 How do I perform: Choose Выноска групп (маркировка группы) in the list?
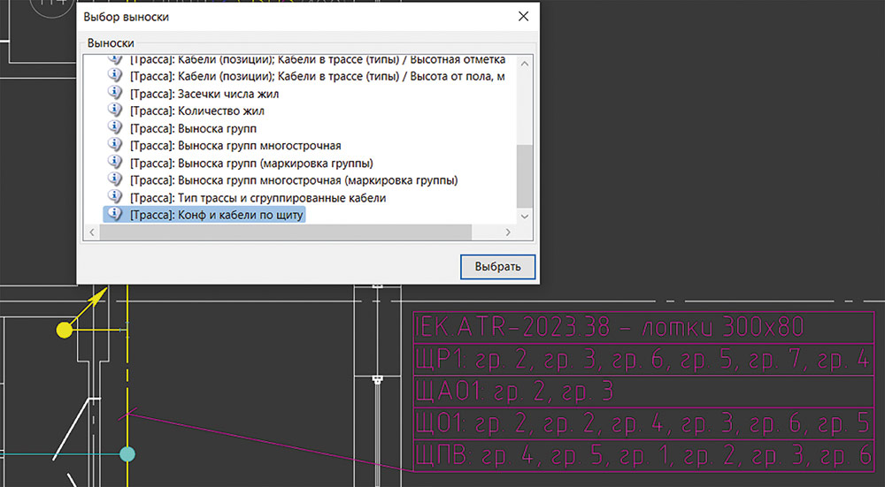click(250, 163)
